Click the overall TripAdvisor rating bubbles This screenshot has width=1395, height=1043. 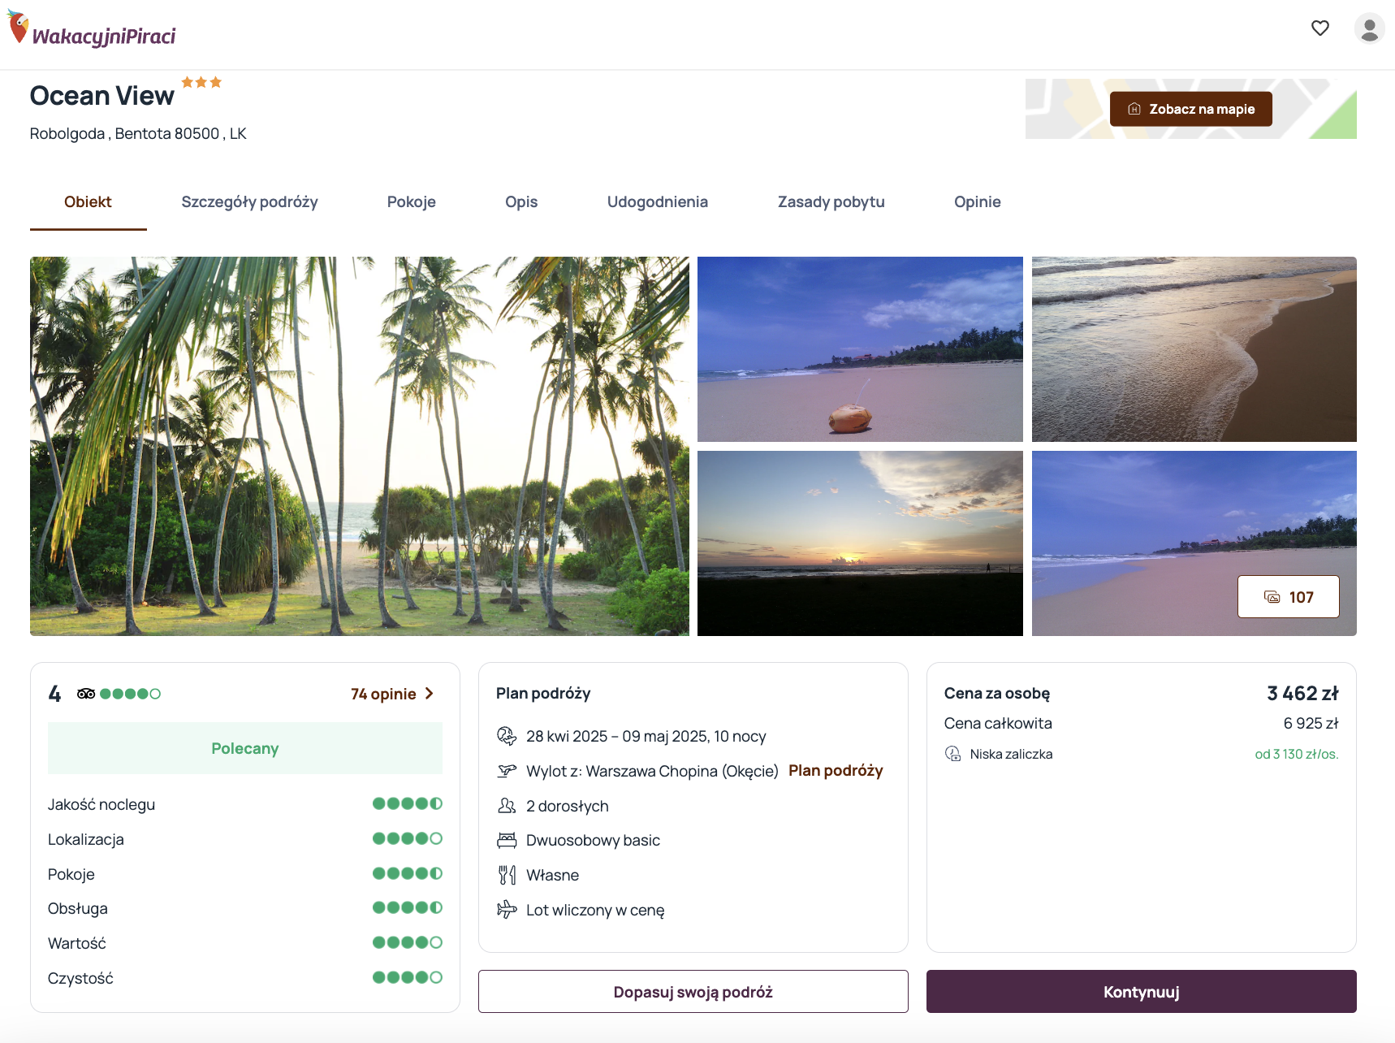(x=130, y=694)
